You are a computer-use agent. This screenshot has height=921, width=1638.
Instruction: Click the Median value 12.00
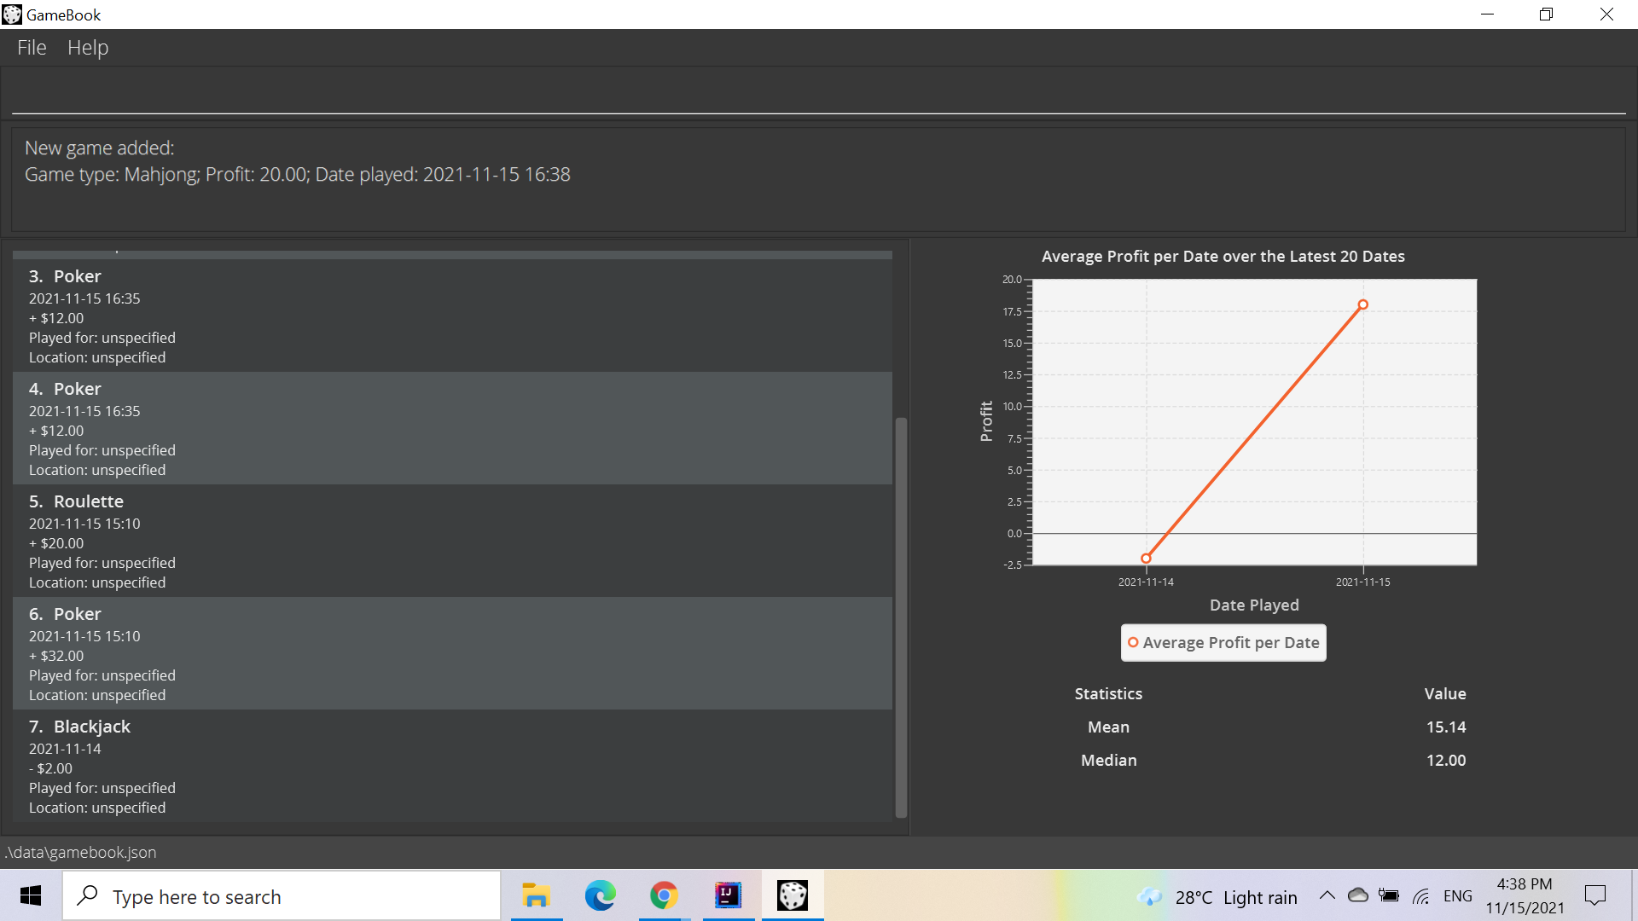pos(1446,761)
